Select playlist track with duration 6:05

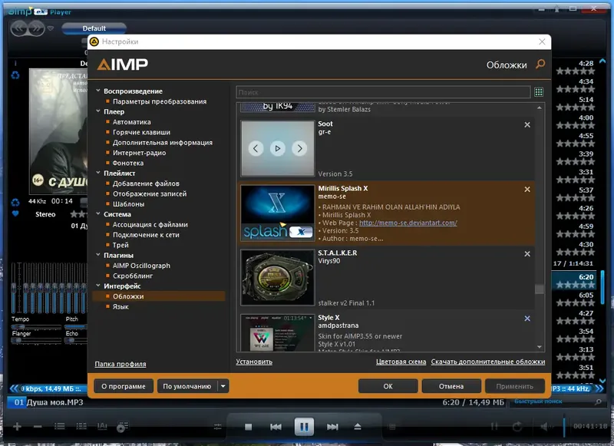click(576, 299)
